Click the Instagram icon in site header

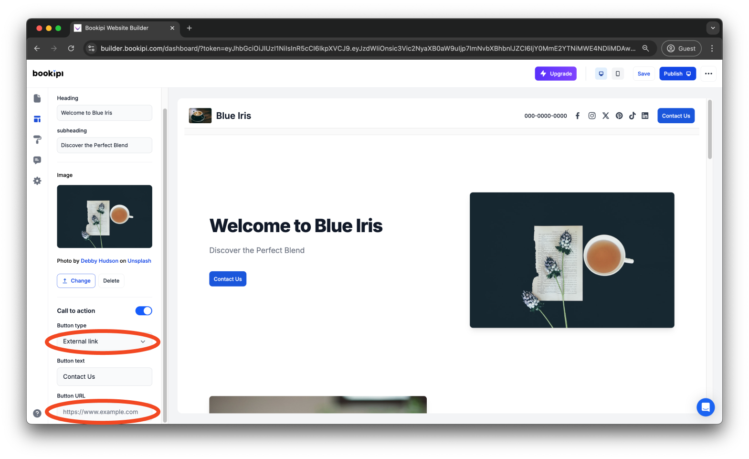(592, 116)
